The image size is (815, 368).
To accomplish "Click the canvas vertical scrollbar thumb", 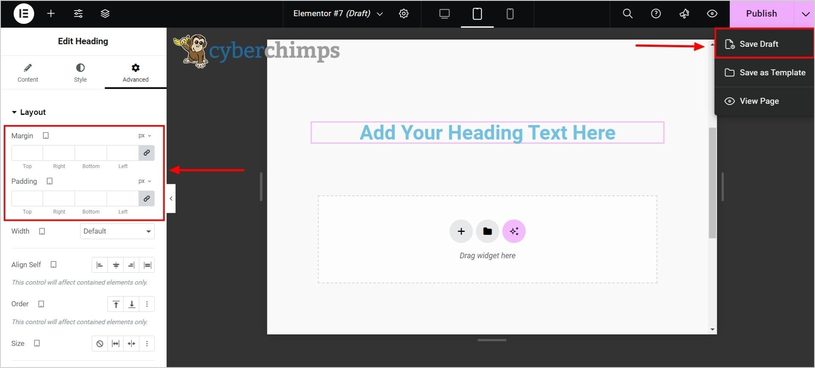I will point(712,183).
